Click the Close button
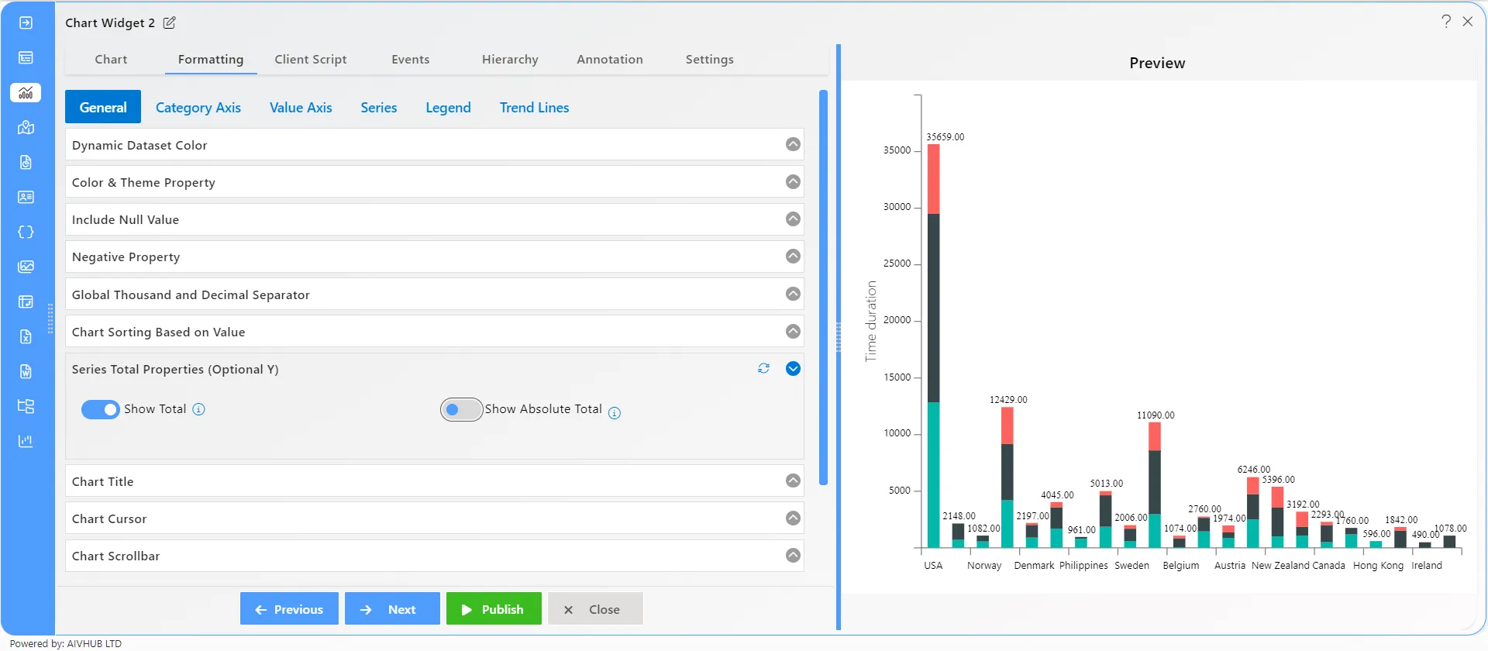This screenshot has width=1488, height=651. coord(595,609)
